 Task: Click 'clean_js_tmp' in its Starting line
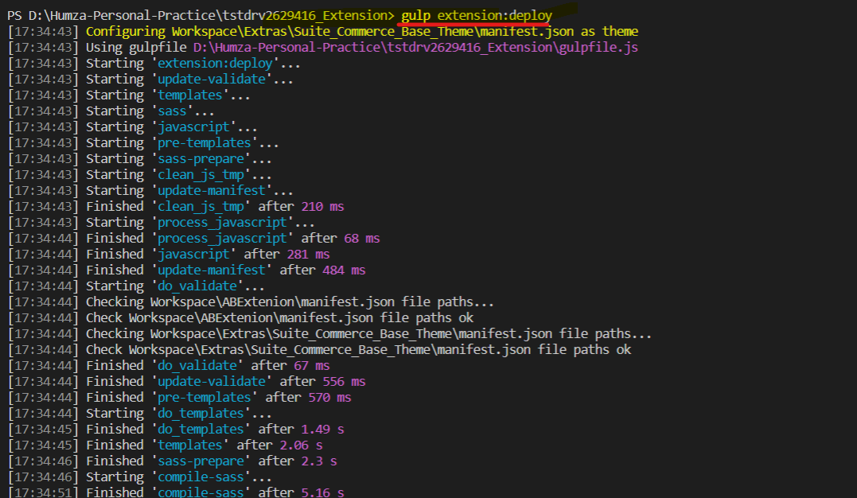201,175
